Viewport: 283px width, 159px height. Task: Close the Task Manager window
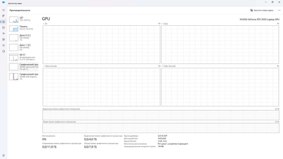coord(279,2)
